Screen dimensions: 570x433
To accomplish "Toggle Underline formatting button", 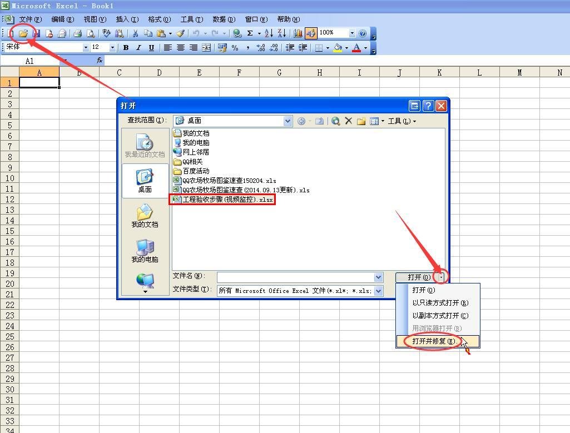I will (151, 48).
